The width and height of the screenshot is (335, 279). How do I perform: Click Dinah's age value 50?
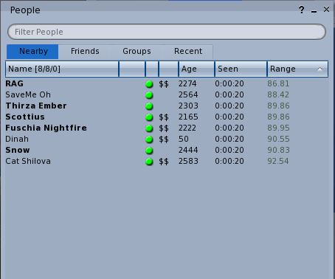click(x=184, y=139)
